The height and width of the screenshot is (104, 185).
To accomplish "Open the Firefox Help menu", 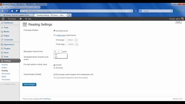I will click(38, 7).
